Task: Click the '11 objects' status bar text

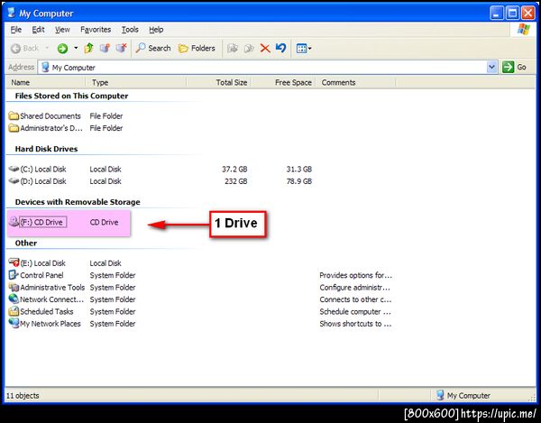Action: coord(23,395)
